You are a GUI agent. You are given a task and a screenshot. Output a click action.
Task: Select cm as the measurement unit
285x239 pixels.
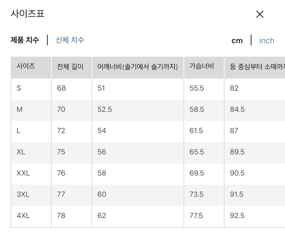[x=237, y=40]
